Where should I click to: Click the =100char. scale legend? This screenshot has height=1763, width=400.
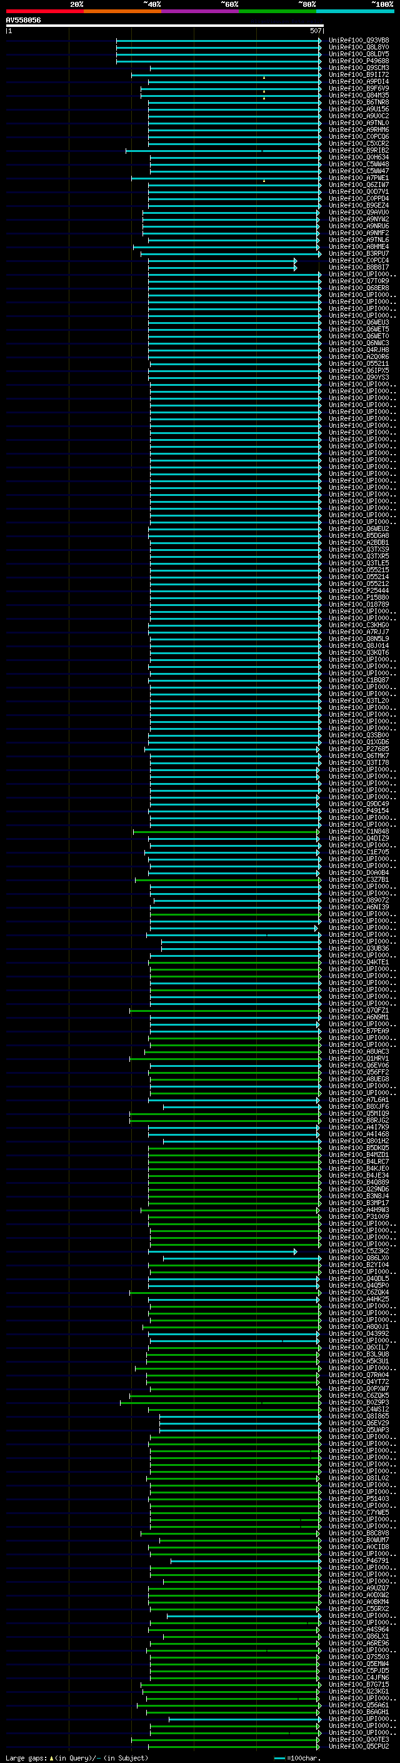(x=297, y=1757)
